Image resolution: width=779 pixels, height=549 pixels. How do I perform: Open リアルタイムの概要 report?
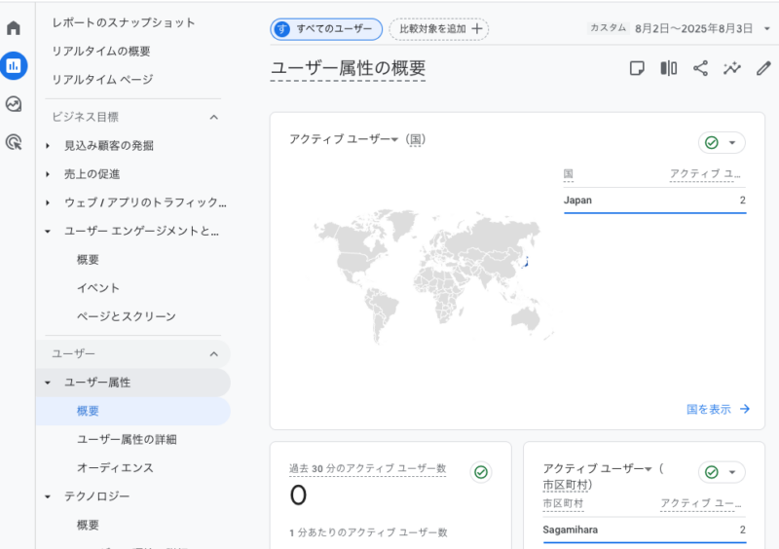coord(101,52)
